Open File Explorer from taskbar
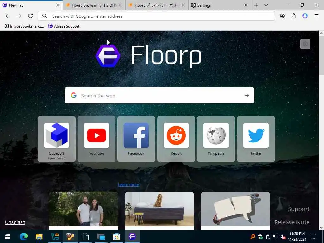324x243 pixels. click(x=39, y=237)
